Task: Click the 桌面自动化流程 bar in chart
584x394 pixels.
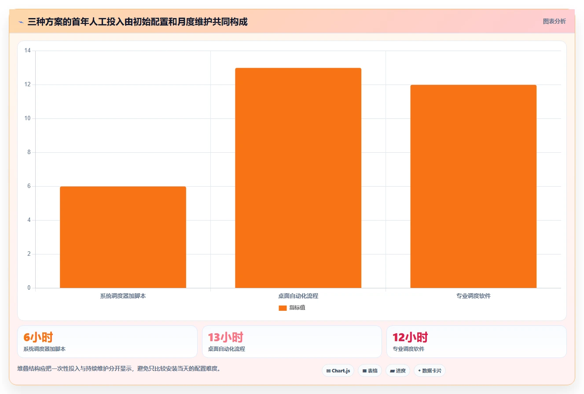Action: pos(298,178)
